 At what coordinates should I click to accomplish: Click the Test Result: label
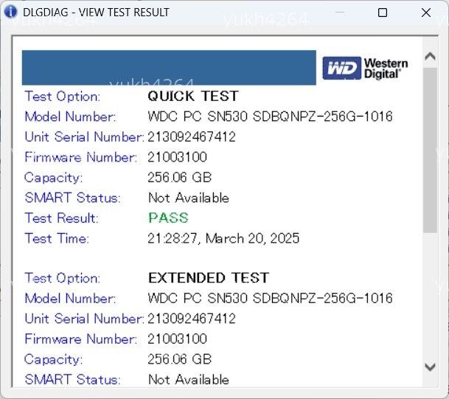[61, 218]
